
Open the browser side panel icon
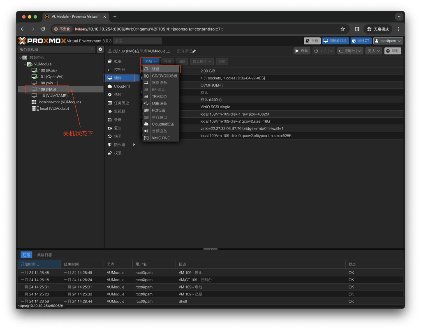tap(357, 29)
